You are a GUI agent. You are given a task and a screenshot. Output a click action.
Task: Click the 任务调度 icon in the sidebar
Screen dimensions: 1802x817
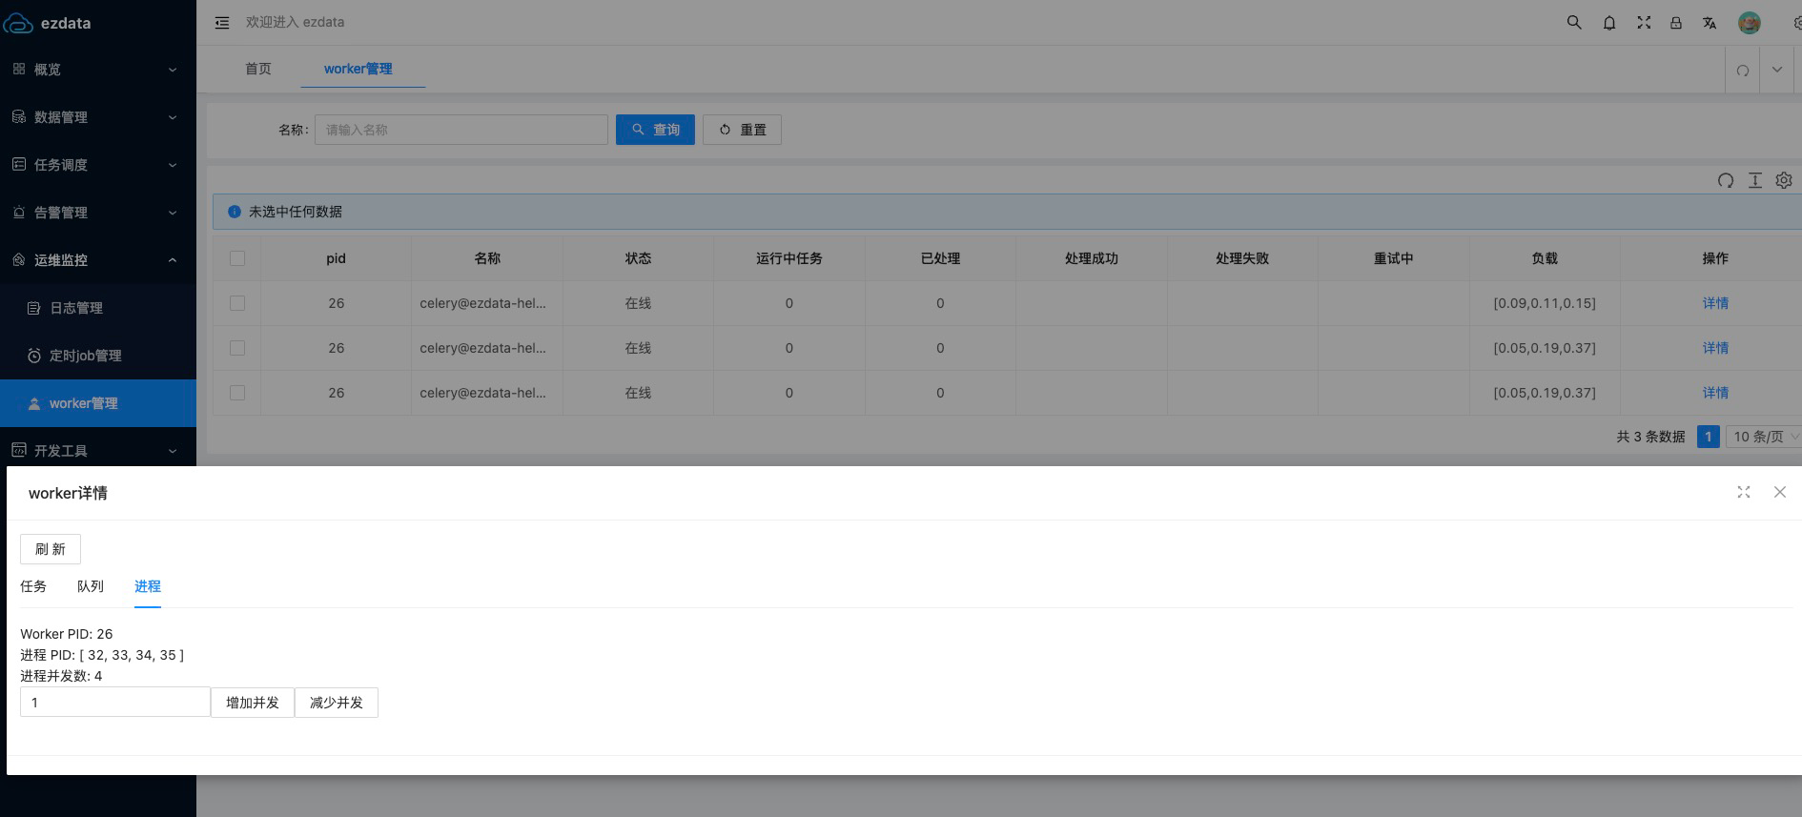(19, 164)
